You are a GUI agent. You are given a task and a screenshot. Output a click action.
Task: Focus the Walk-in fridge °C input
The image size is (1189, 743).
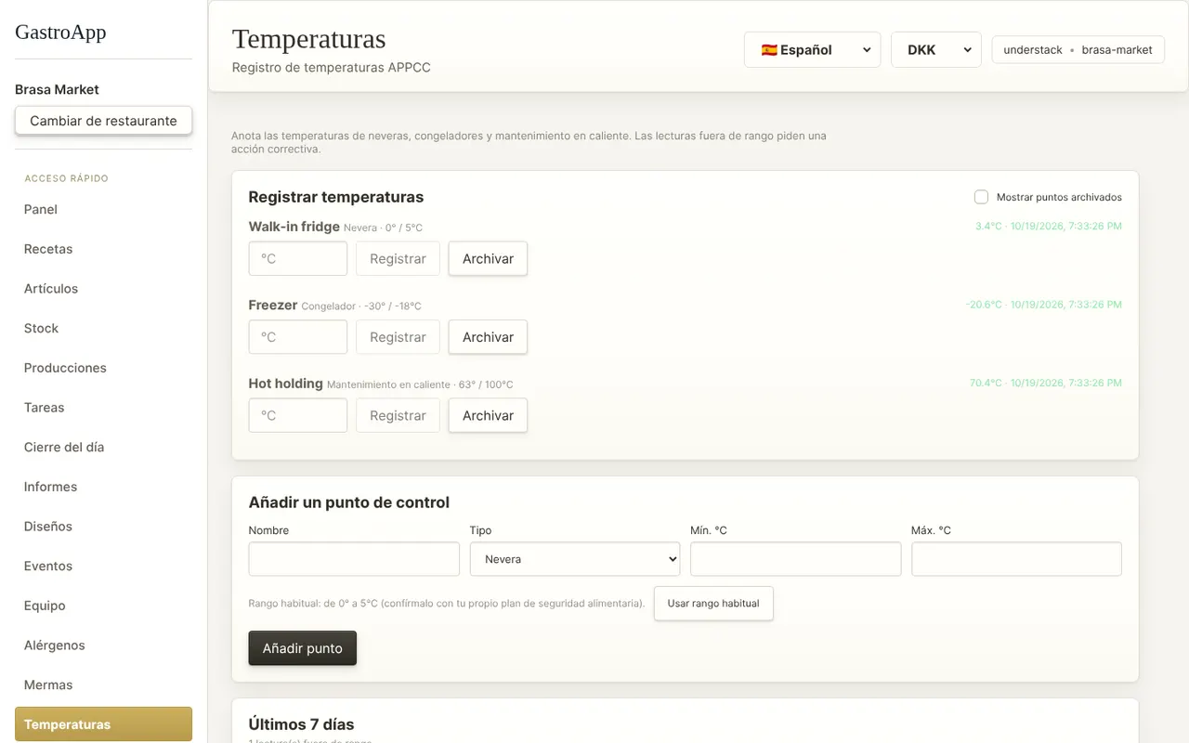click(x=298, y=259)
